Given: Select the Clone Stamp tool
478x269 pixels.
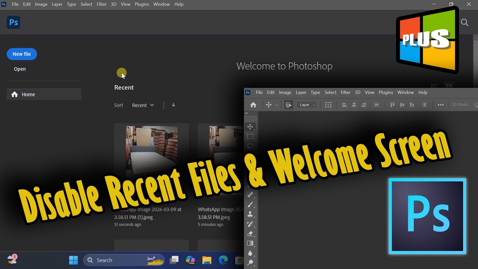Looking at the screenshot, I should 250,214.
